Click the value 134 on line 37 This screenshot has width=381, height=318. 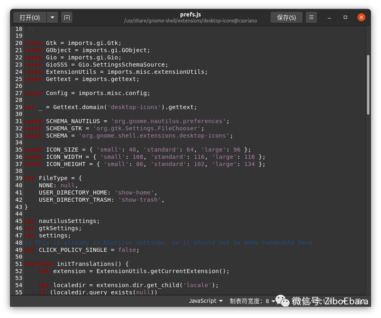pyautogui.click(x=250, y=164)
